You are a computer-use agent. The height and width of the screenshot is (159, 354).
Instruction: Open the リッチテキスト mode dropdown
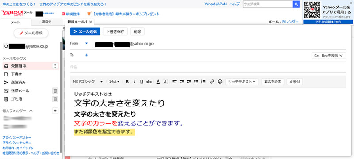click(x=242, y=82)
